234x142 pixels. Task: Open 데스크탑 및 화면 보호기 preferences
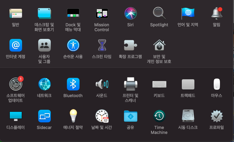(x=44, y=13)
